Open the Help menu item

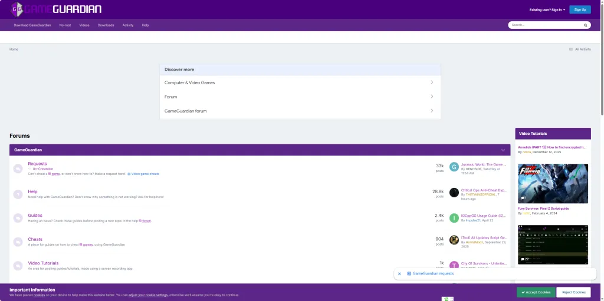click(145, 25)
